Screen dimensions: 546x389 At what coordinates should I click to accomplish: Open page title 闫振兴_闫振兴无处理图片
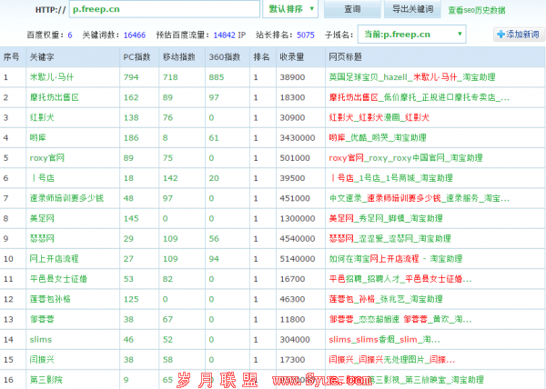(x=391, y=359)
